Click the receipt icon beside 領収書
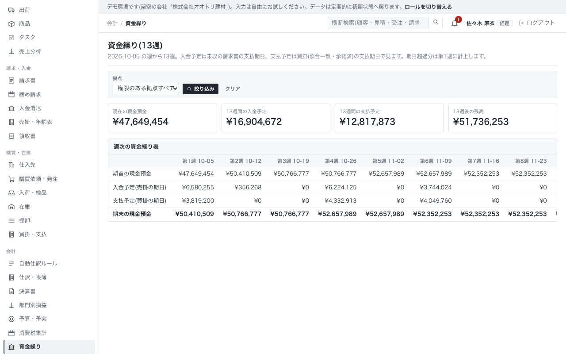Screen dimensions: 566x354 click(x=11, y=136)
